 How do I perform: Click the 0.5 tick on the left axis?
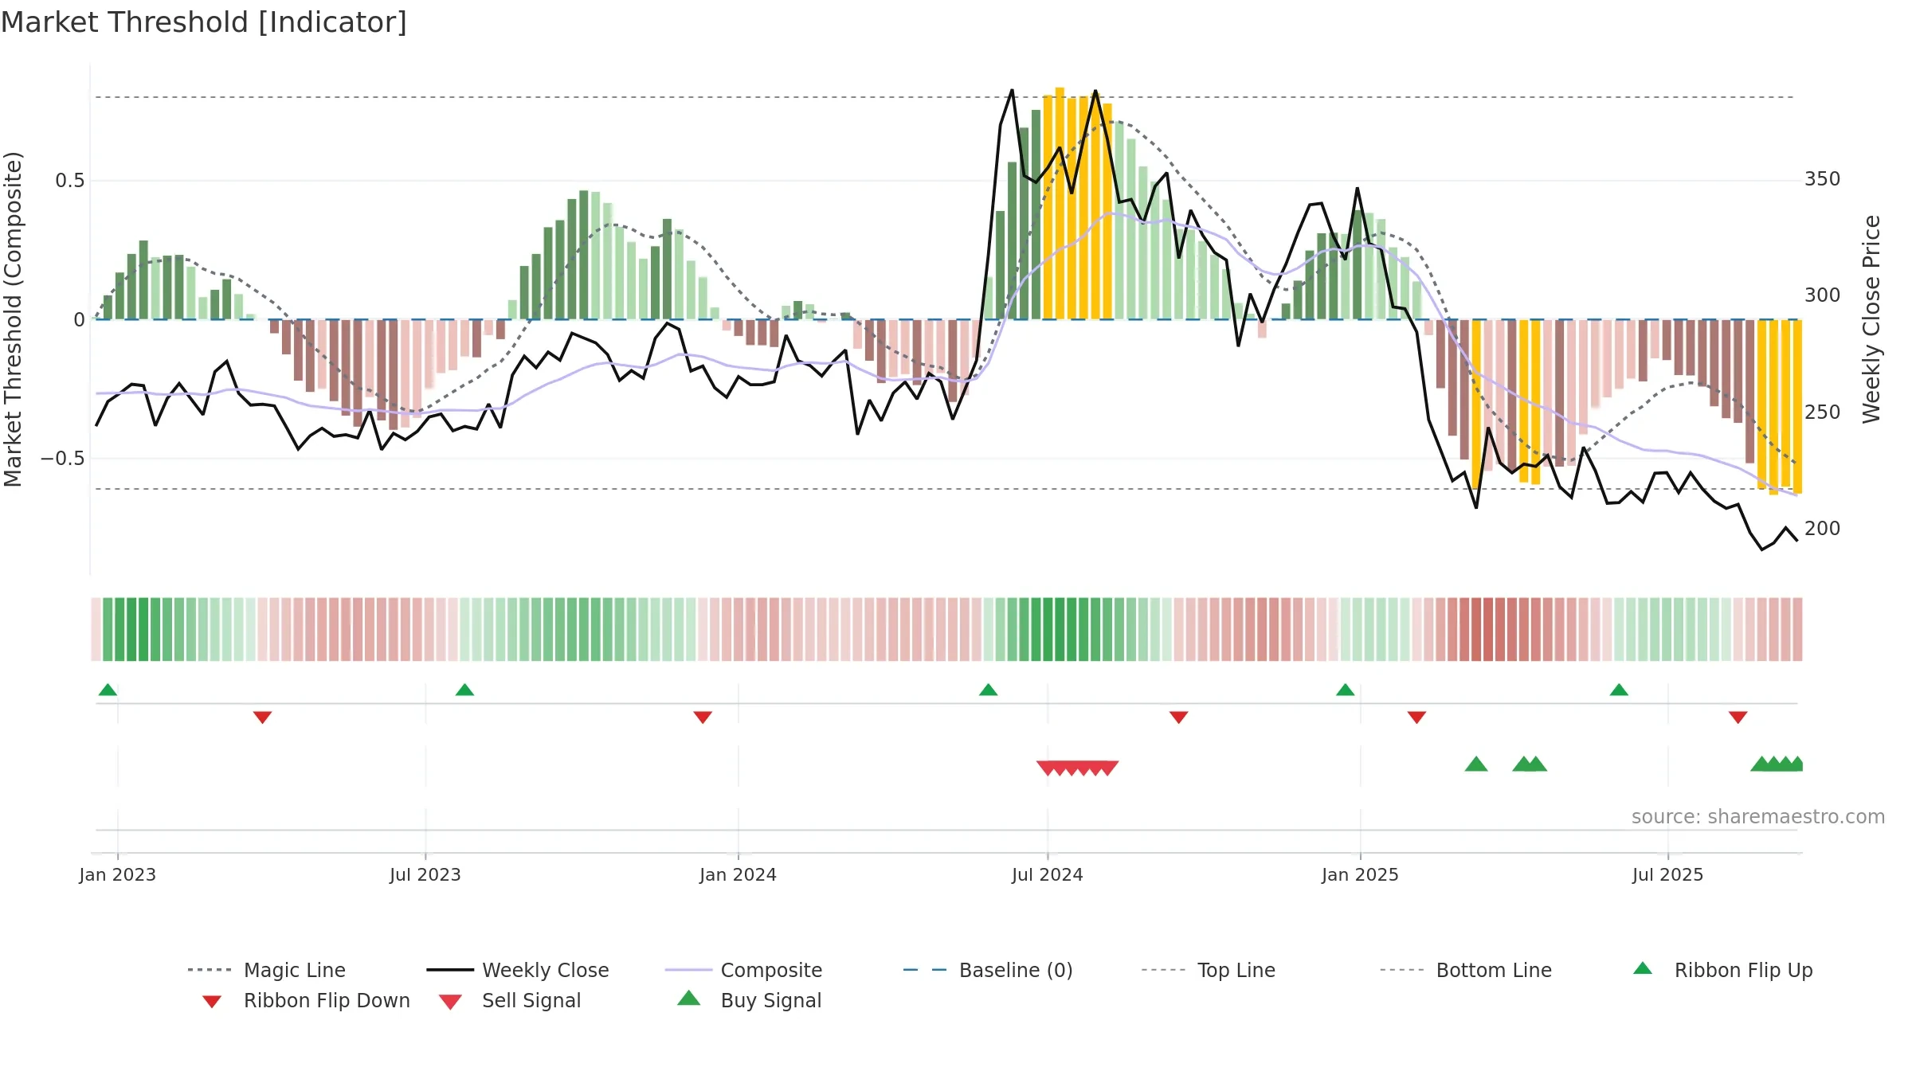pyautogui.click(x=69, y=181)
